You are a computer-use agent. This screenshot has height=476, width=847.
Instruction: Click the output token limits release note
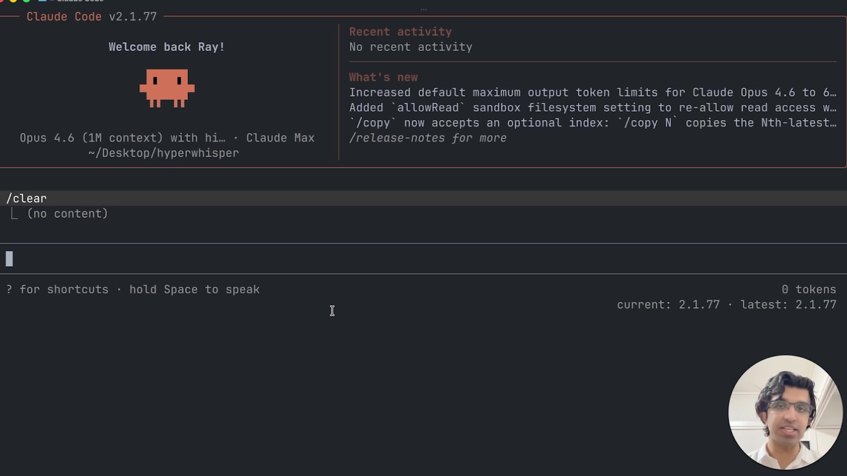tap(592, 93)
